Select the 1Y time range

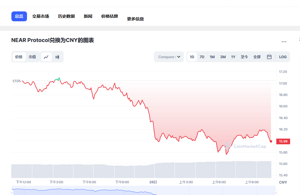233,57
